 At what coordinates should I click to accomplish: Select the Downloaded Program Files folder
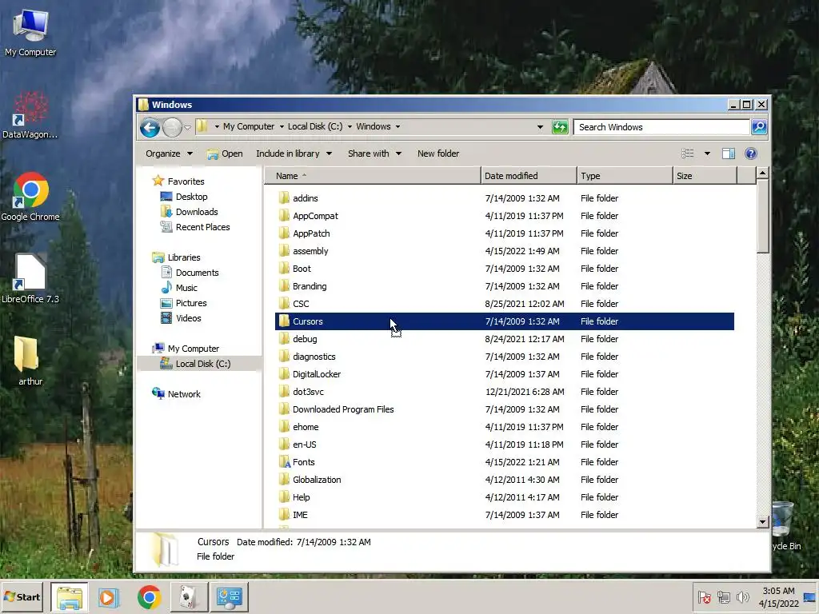tap(505, 409)
